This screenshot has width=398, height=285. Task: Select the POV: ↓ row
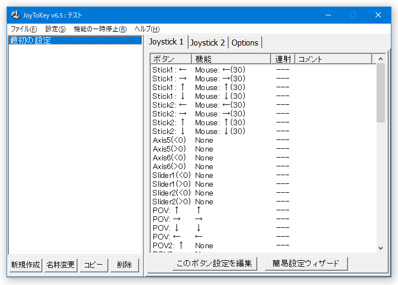(x=263, y=228)
